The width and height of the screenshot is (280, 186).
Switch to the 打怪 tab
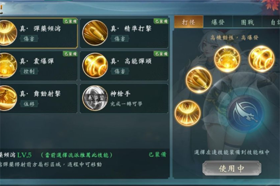[x=189, y=22]
